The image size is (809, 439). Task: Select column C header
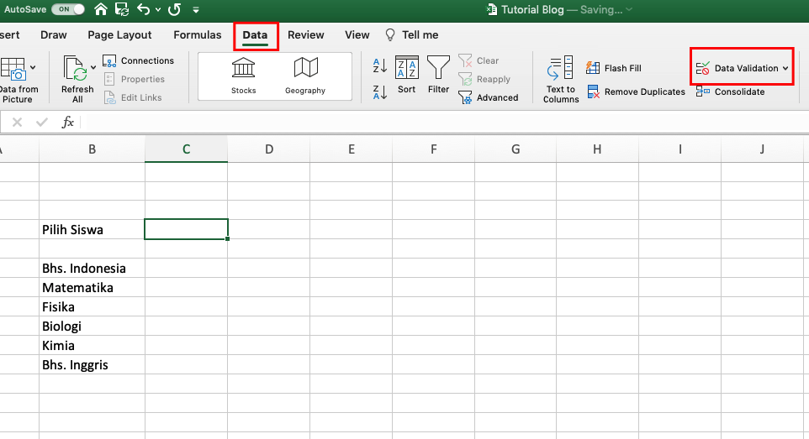186,149
